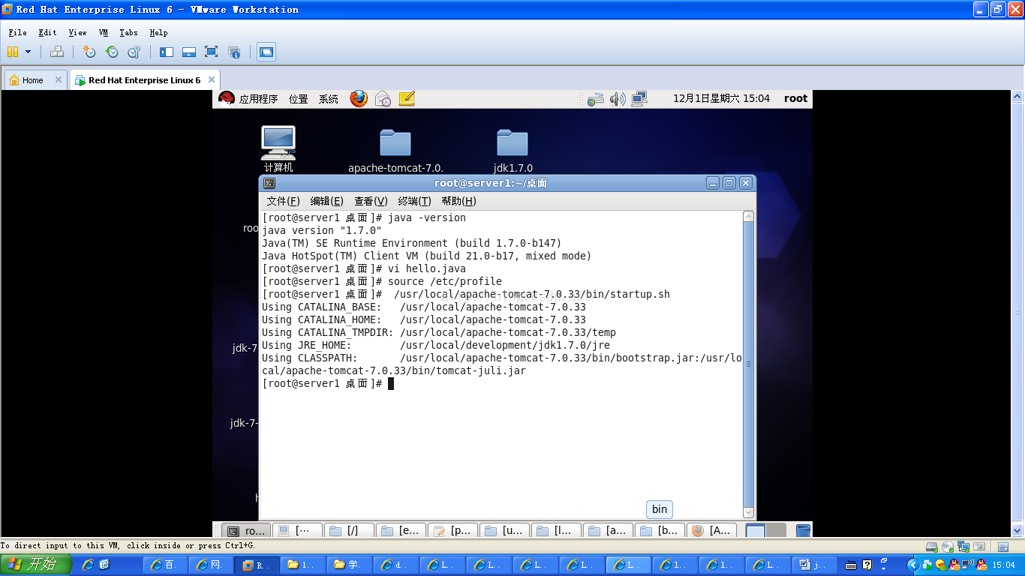Take a snapshot of this VM
Screen dimensions: 1025x576
(89, 52)
